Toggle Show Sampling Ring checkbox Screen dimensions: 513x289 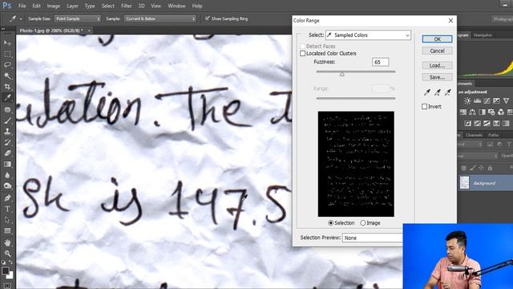click(207, 18)
